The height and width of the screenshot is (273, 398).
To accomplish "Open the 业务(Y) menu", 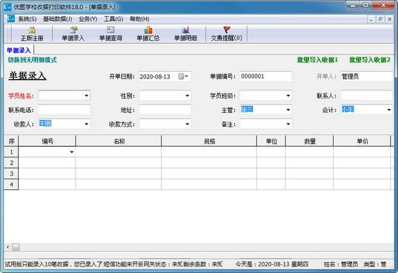I will click(88, 19).
